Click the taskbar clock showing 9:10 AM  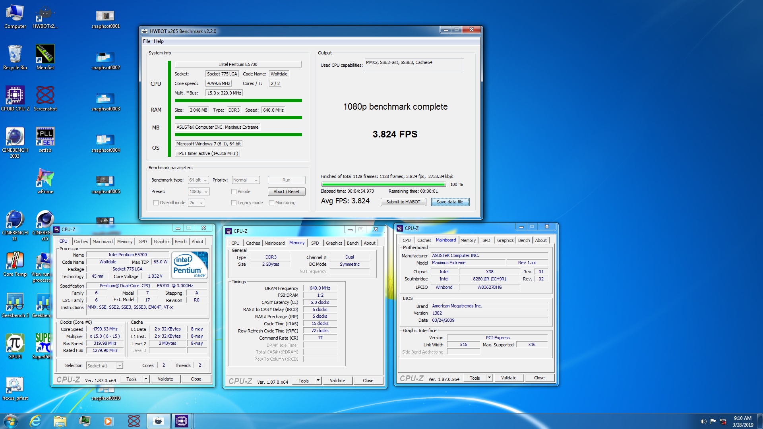coord(742,421)
